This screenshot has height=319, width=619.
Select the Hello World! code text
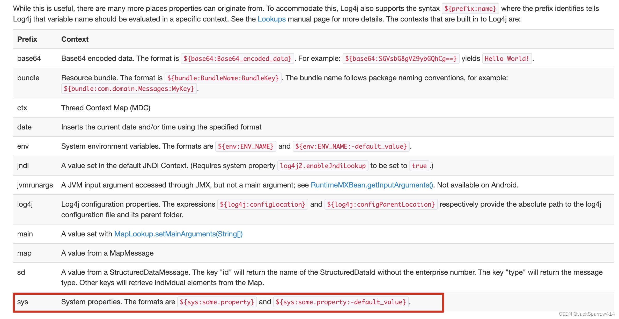507,59
